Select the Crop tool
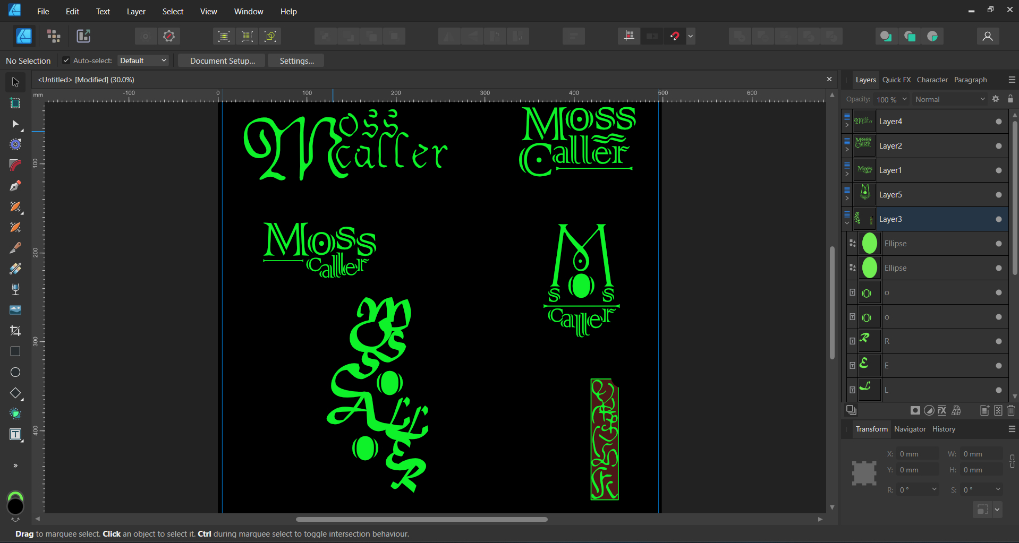 tap(15, 331)
